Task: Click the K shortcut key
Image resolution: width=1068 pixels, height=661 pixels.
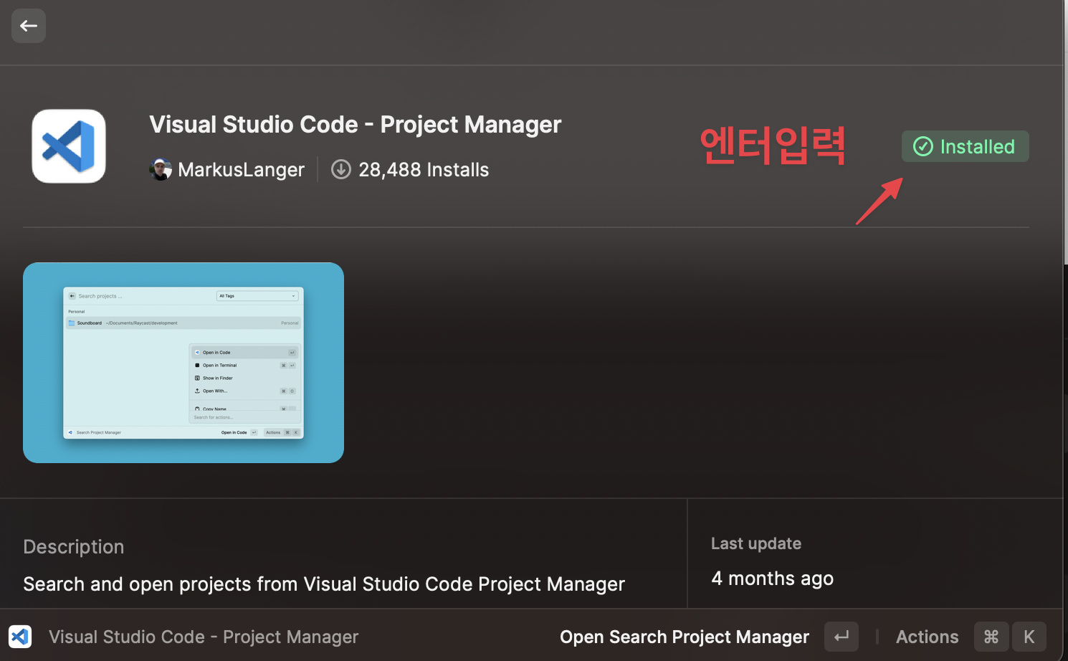Action: point(1029,637)
